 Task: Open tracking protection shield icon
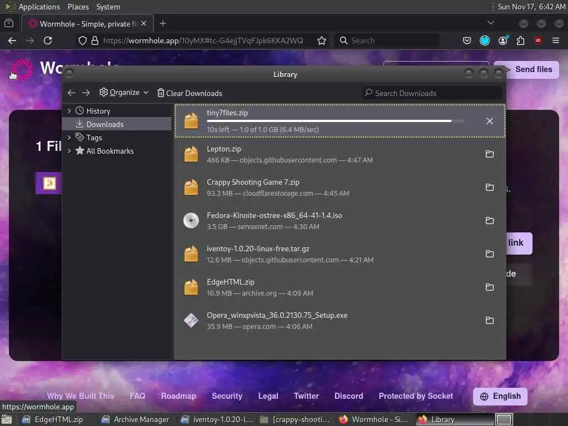click(x=83, y=40)
